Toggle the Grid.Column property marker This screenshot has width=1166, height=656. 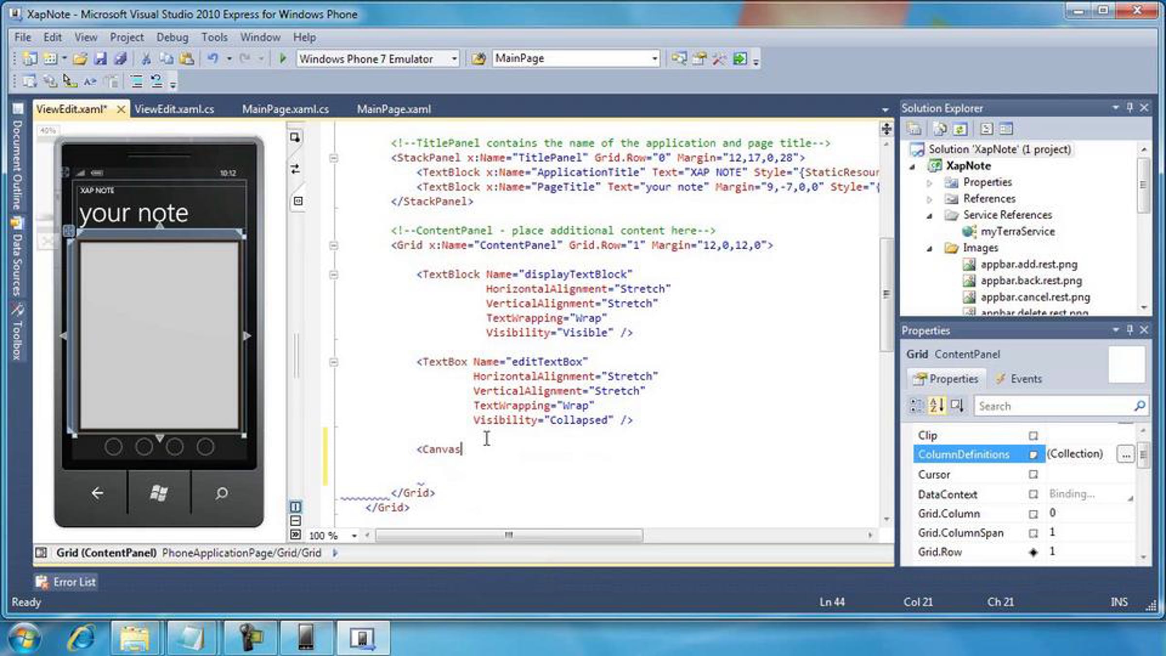tap(1033, 514)
